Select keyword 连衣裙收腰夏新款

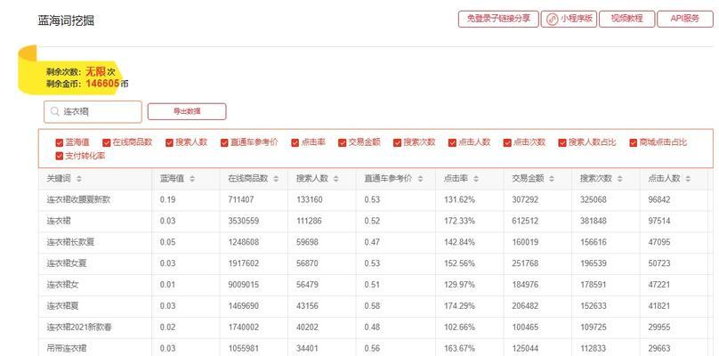tap(78, 200)
